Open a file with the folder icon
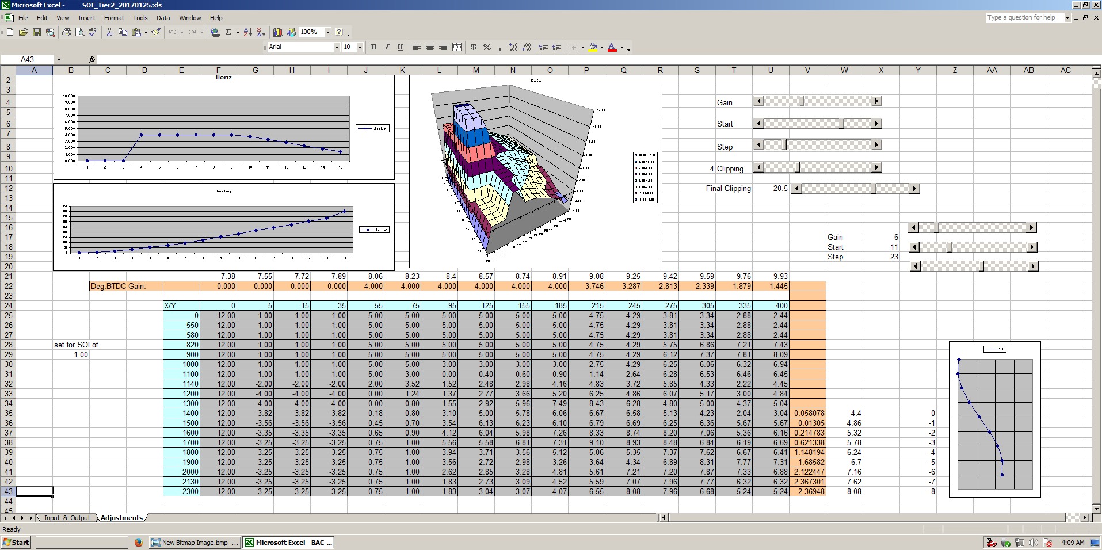Screen dimensions: 1102x550 [23, 32]
